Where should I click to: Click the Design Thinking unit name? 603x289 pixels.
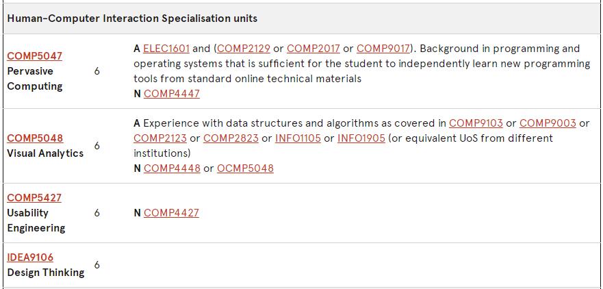coord(46,273)
